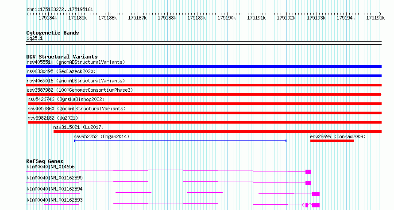Click the 175187k ruler tick label
The width and height of the screenshot is (394, 210).
click(137, 18)
